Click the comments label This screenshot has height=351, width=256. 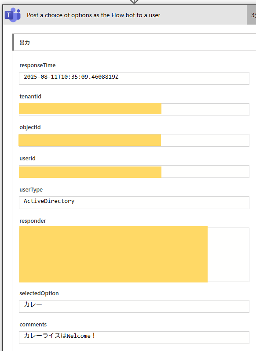[33, 325]
